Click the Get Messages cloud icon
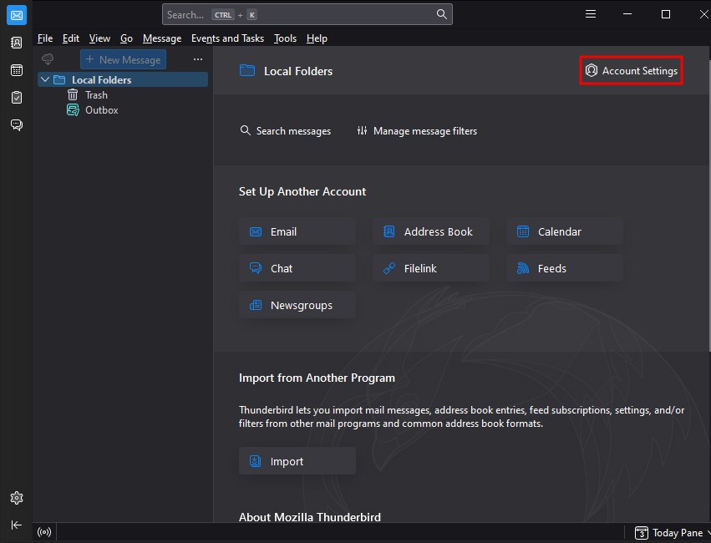Viewport: 711px width, 543px height. (x=48, y=59)
